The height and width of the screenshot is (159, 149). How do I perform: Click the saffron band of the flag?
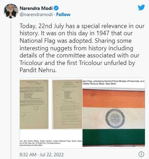[x=114, y=98]
